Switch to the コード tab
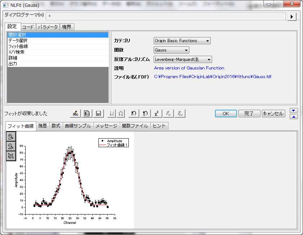 coord(28,27)
